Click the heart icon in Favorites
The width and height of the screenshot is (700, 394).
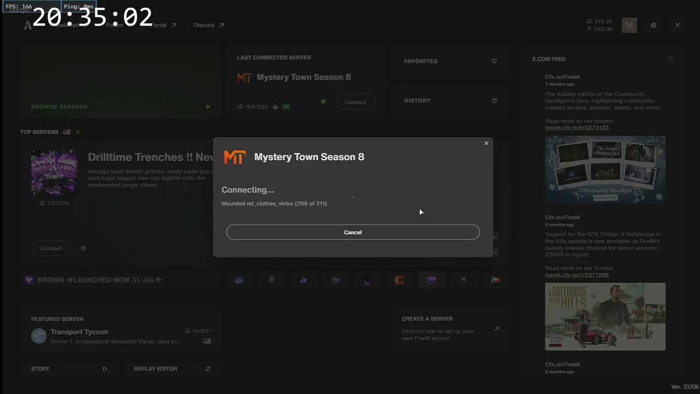(x=494, y=61)
